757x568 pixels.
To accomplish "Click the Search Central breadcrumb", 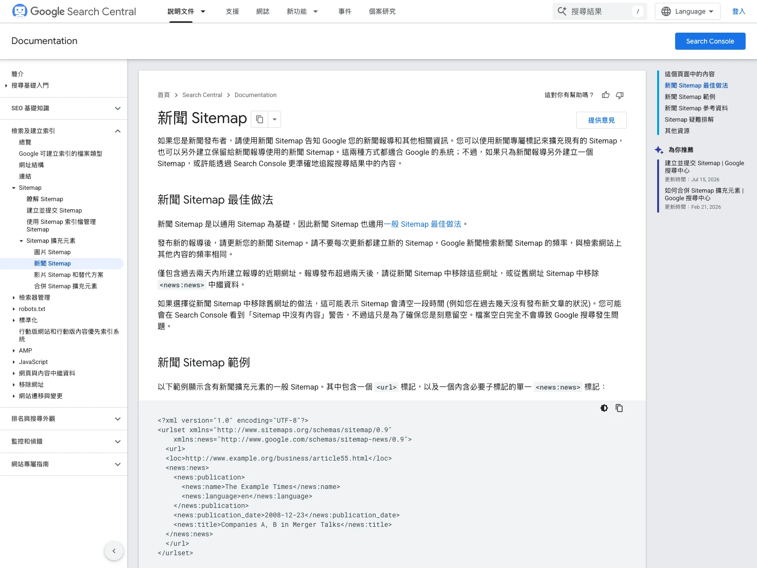I will pos(202,95).
